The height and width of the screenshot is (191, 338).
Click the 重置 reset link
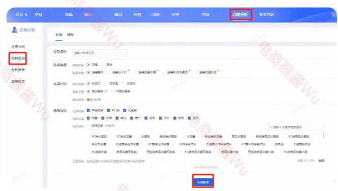[x=321, y=161]
